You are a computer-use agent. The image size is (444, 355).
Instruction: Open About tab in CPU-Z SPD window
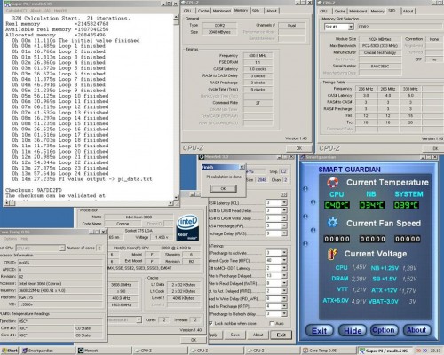[408, 11]
